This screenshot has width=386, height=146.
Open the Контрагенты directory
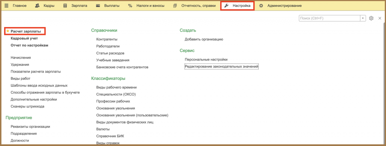pos(107,40)
